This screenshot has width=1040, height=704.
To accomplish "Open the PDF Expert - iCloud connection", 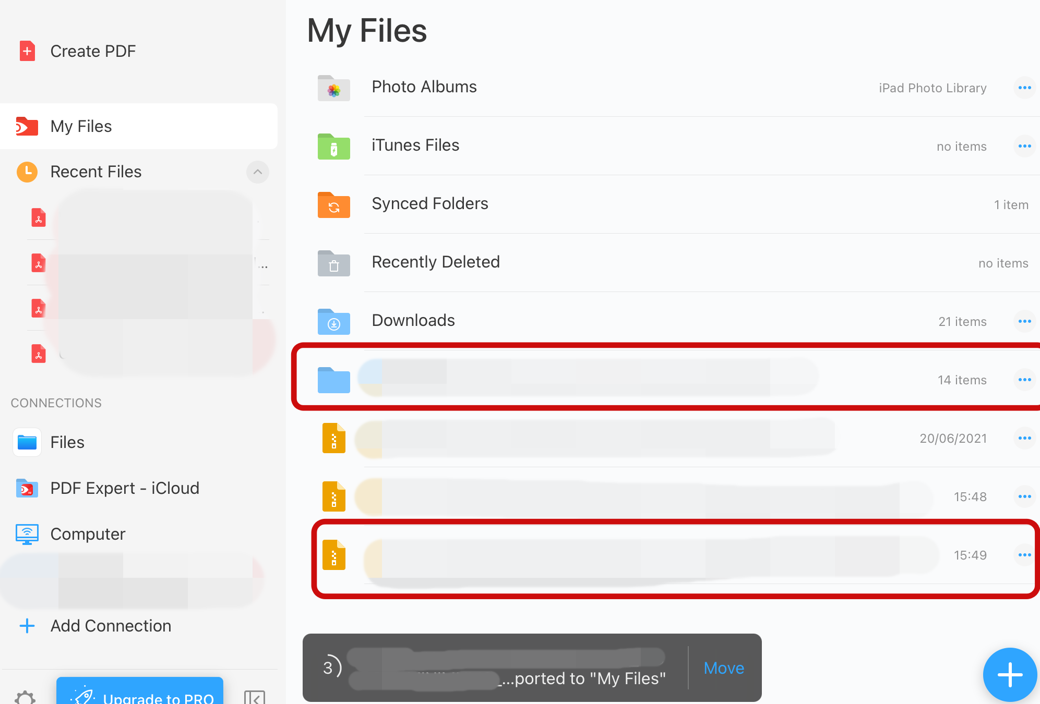I will click(x=124, y=488).
